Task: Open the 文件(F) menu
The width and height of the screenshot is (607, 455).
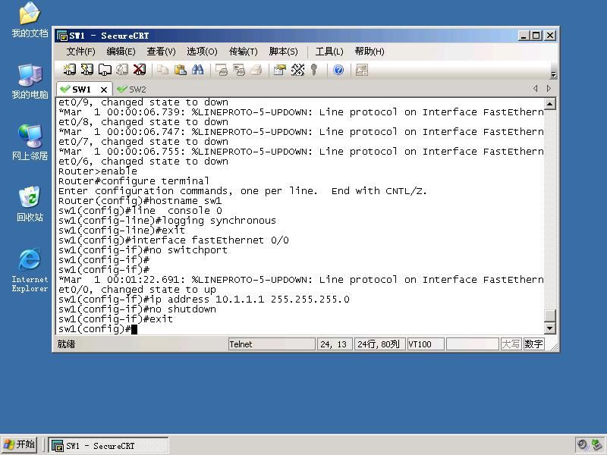Action: click(x=80, y=52)
